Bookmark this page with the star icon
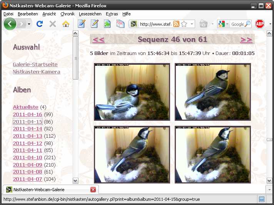The height and width of the screenshot is (205, 274). [184, 24]
